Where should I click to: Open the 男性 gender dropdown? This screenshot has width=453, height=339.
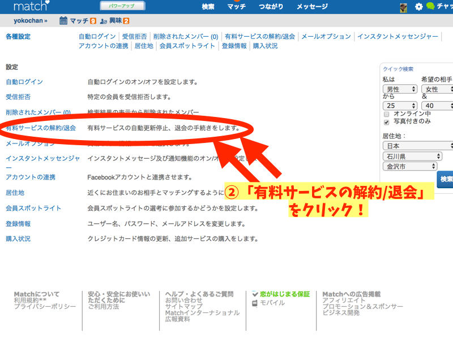400,89
